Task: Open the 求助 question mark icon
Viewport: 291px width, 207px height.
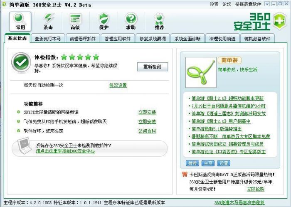Action: coord(131,22)
